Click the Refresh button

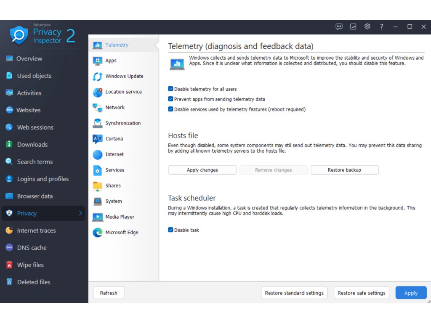(x=109, y=293)
